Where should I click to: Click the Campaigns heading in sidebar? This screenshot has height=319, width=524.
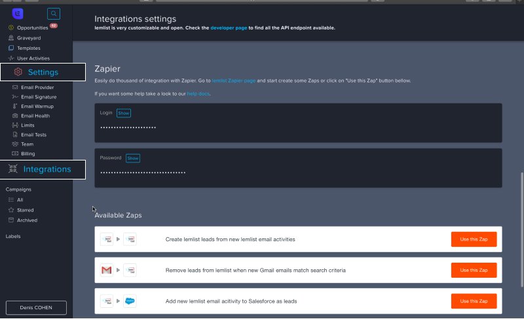coord(18,189)
